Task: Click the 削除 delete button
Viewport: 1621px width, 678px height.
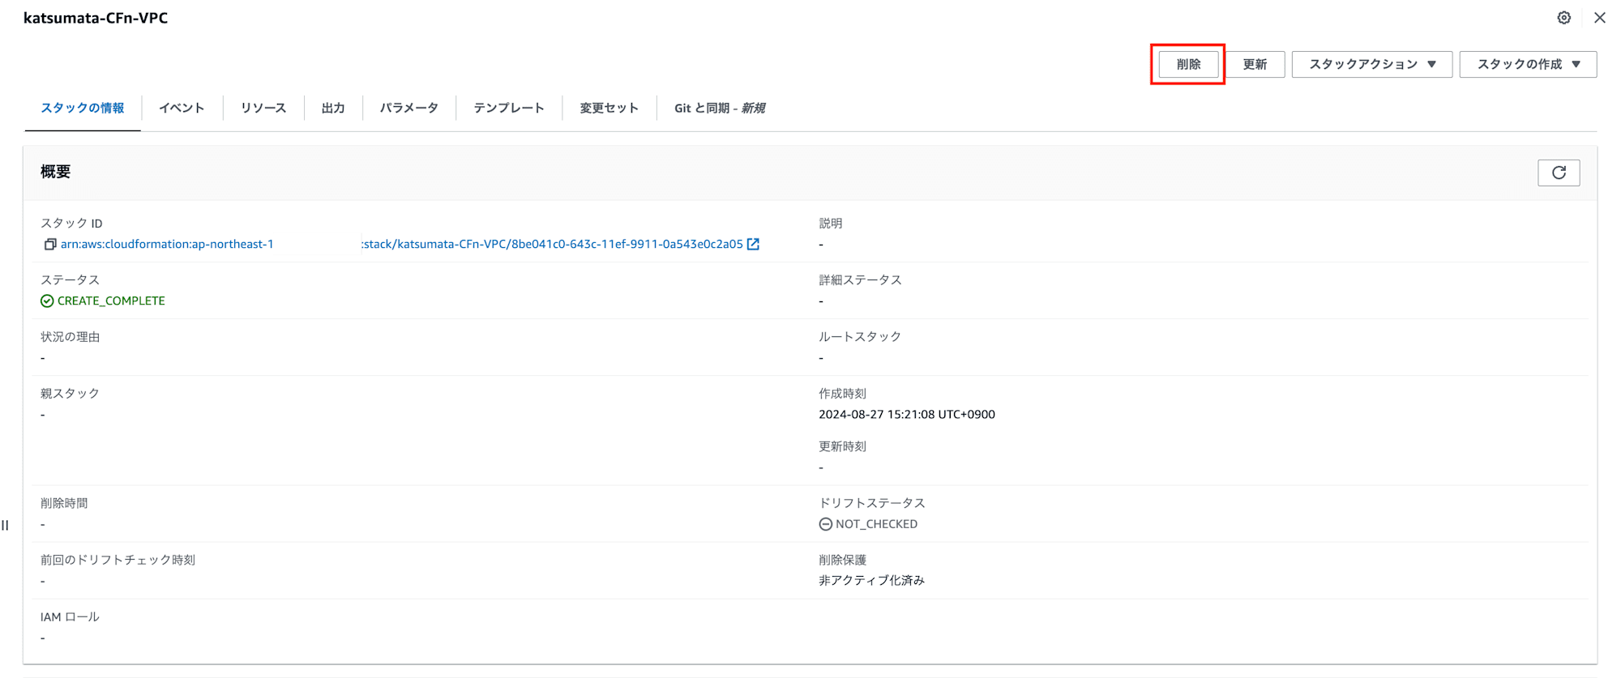Action: click(1188, 64)
